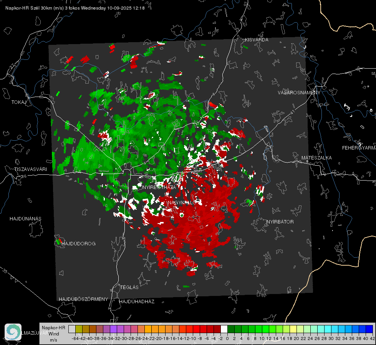Image resolution: width=376 pixels, height=345 pixels.
Task: Click the NYÍRBÁTOR label
Action: click(x=280, y=222)
